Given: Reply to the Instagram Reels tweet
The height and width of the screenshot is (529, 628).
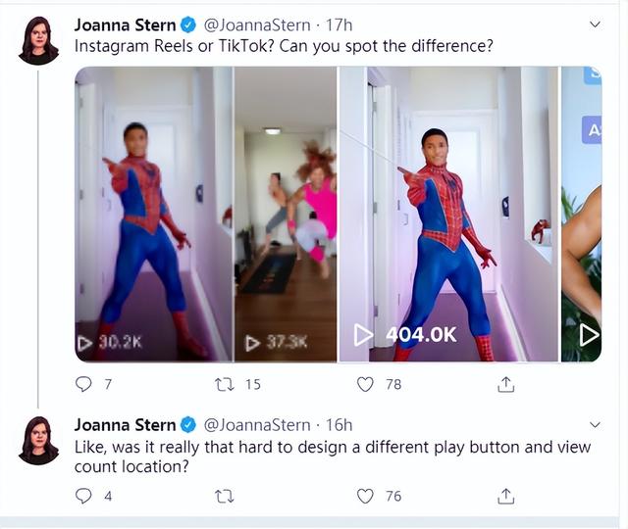Looking at the screenshot, I should click(x=84, y=384).
